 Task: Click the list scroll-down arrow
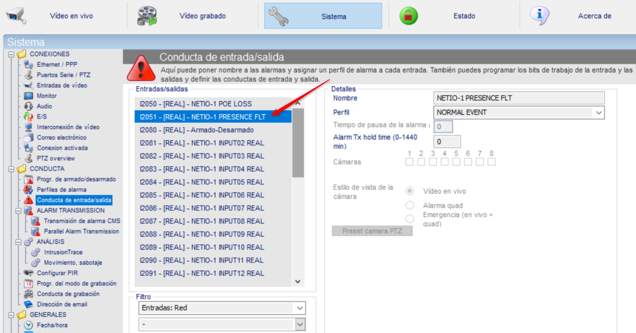pyautogui.click(x=298, y=282)
